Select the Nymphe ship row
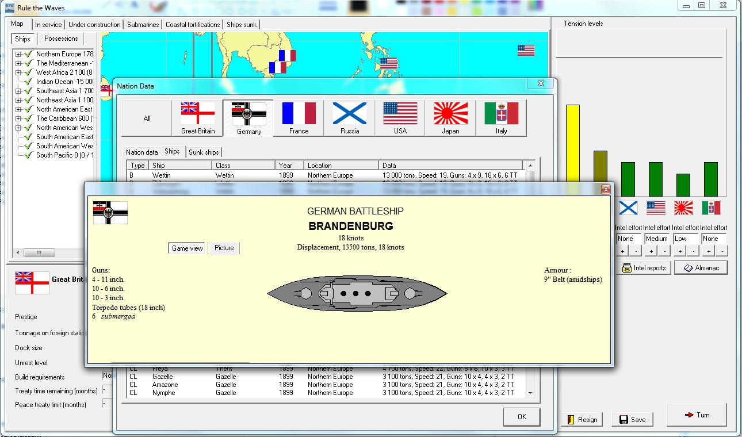 [165, 393]
